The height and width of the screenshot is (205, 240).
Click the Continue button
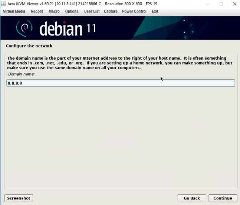click(x=223, y=198)
